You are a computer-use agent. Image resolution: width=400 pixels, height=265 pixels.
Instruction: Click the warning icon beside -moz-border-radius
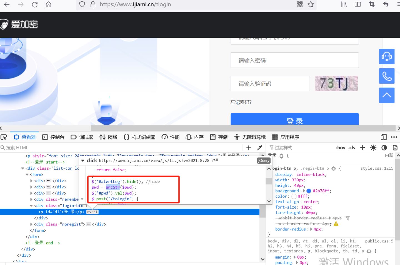click(x=336, y=224)
